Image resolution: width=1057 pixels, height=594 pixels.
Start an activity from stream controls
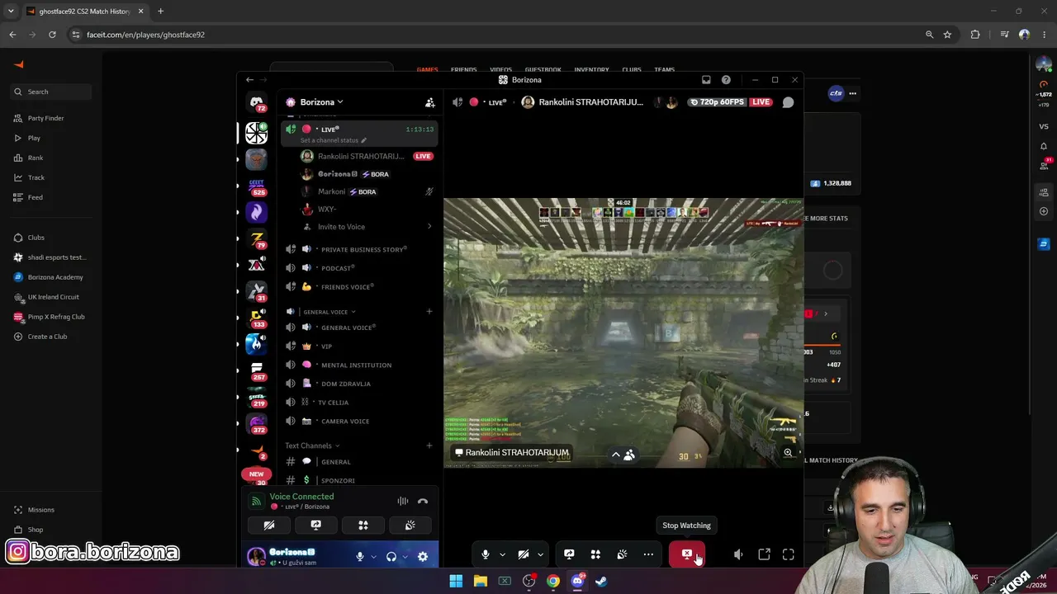(595, 554)
